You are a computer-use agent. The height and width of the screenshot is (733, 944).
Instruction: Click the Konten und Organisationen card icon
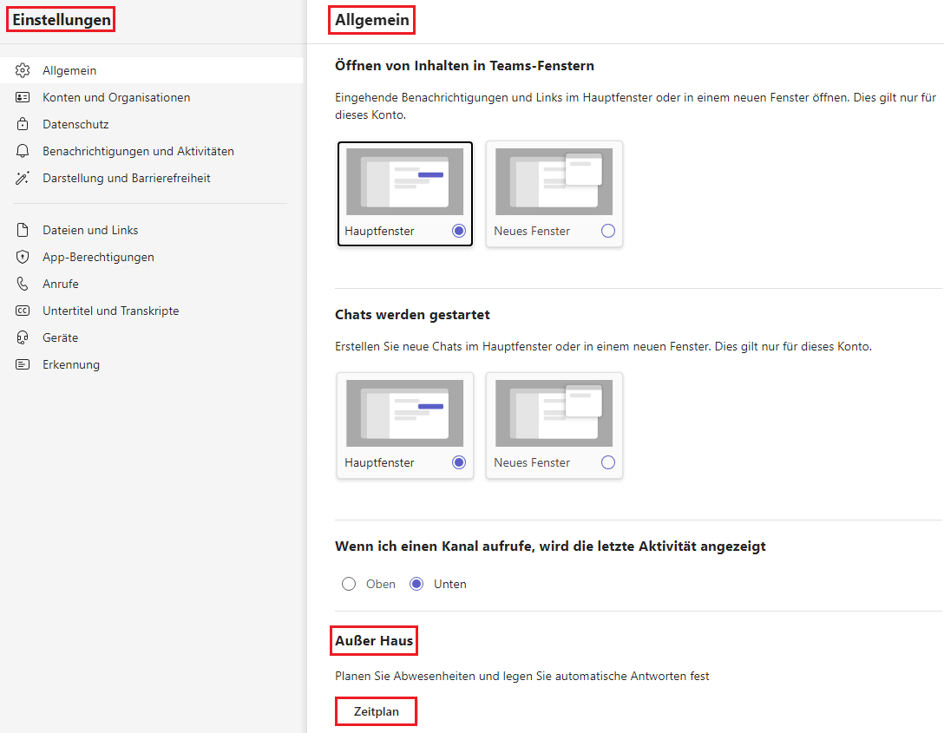coord(23,97)
